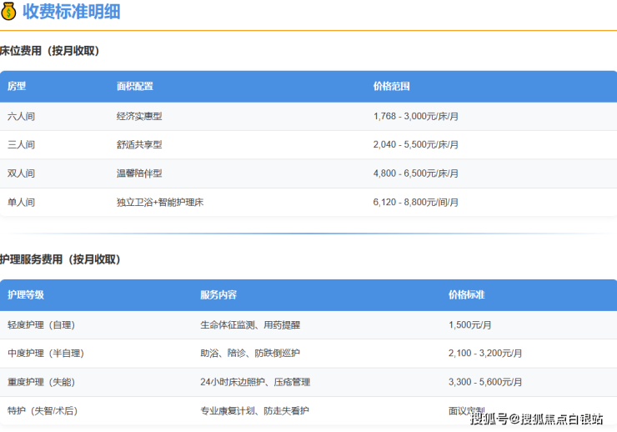Viewport: 617px width, 432px height.
Task: Click the 舒适共享型 cell
Action: tap(139, 145)
